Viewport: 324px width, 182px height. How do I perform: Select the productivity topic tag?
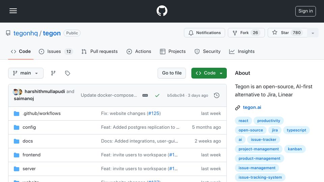[x=269, y=121]
